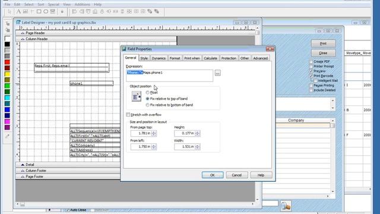Click the Page Footer band bar
Screen dimensions: 380x214
coord(68,177)
